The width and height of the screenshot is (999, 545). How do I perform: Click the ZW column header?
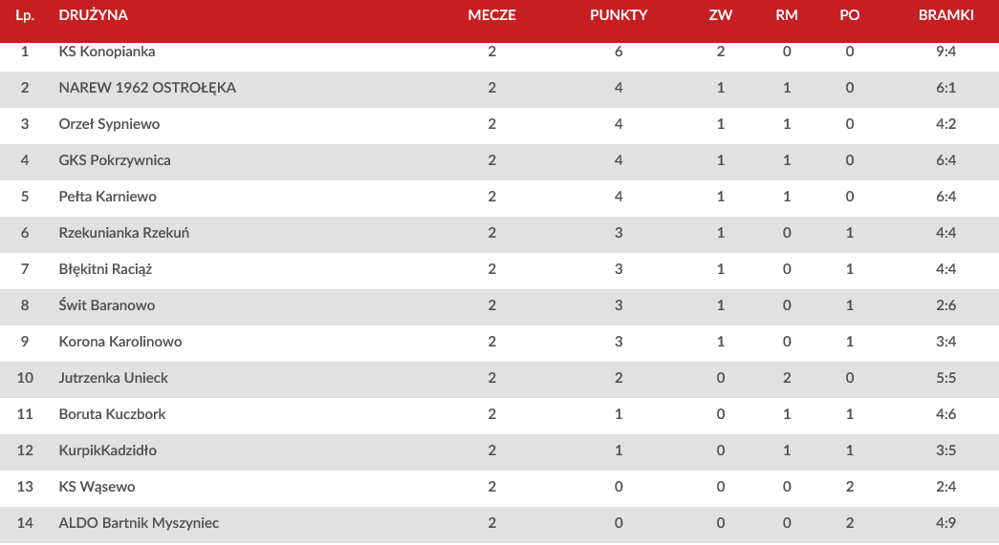click(x=720, y=15)
